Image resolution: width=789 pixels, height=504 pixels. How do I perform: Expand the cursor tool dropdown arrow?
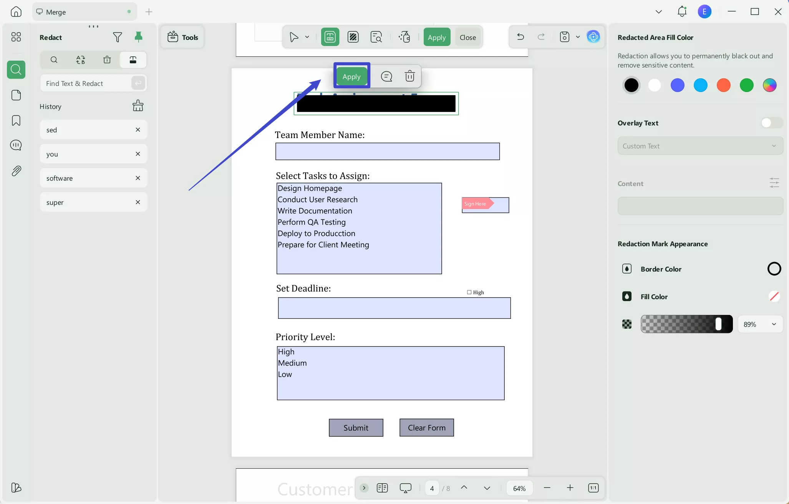pos(307,37)
